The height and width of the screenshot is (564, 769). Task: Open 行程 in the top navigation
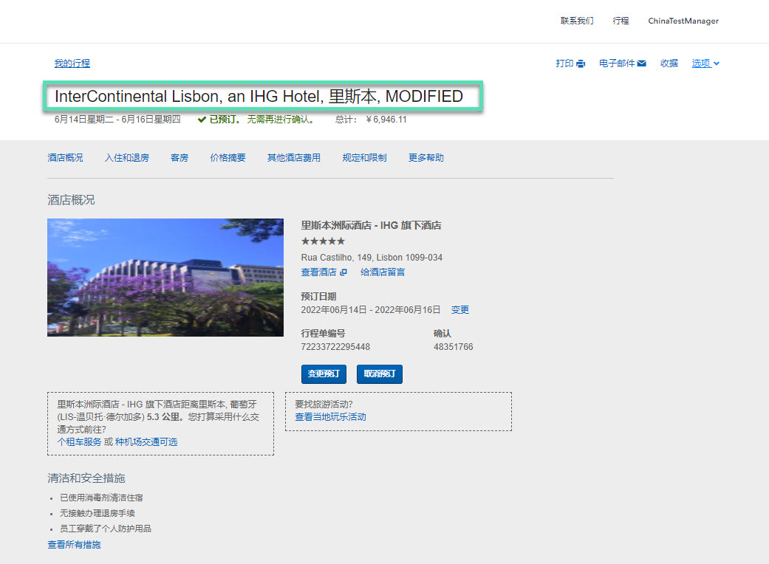tap(621, 21)
